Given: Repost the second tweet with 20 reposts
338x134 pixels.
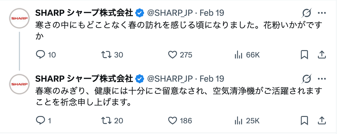Looking at the screenshot, I should tap(106, 121).
